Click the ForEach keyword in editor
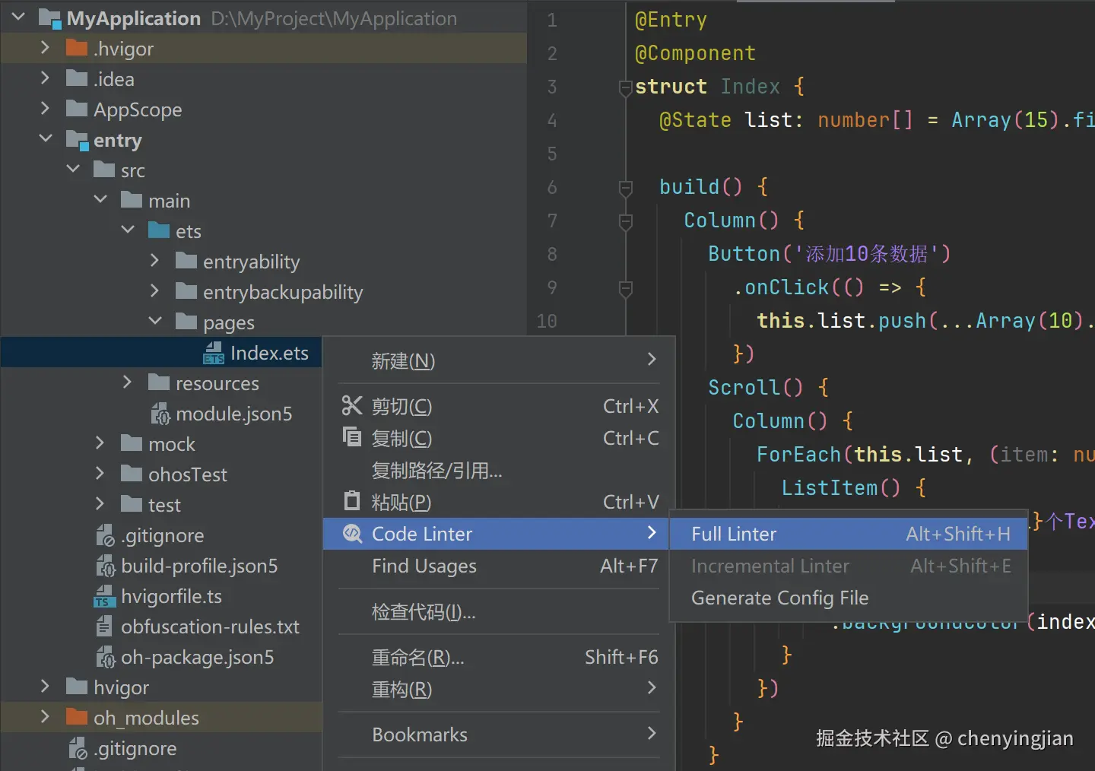Screen dimensions: 1095x771 [x=798, y=455]
